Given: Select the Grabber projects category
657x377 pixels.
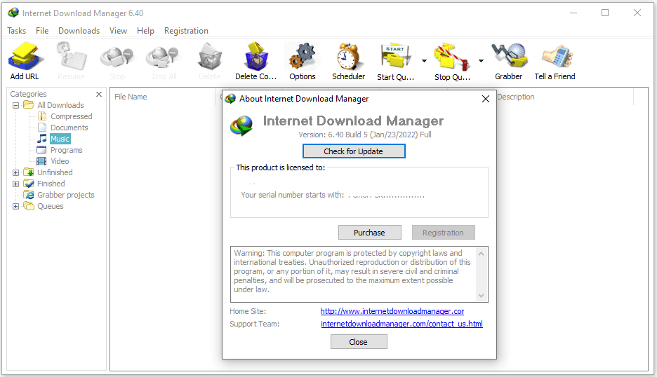Looking at the screenshot, I should (66, 195).
